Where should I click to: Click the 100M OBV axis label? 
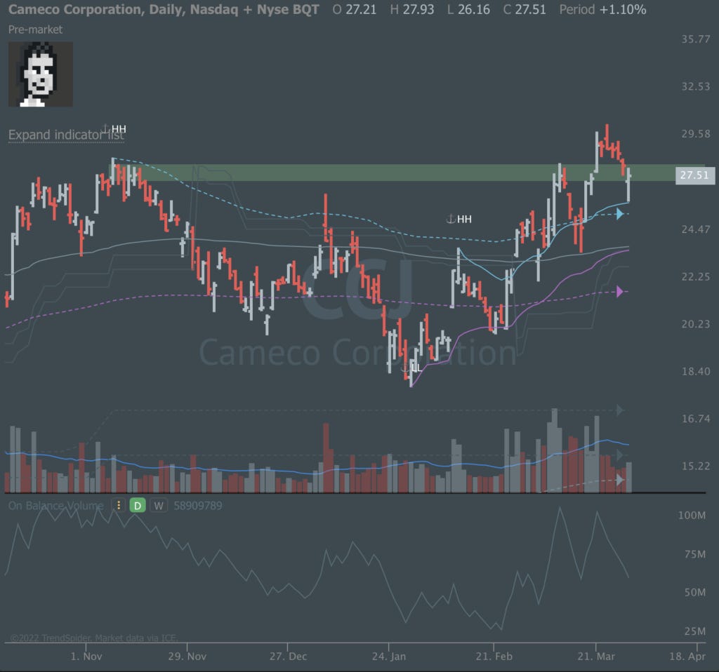click(692, 516)
